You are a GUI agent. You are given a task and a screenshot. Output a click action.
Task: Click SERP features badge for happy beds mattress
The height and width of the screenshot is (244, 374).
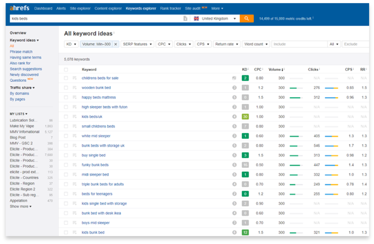coord(235,97)
